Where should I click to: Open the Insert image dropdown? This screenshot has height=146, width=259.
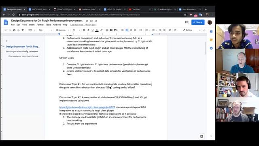(116, 30)
